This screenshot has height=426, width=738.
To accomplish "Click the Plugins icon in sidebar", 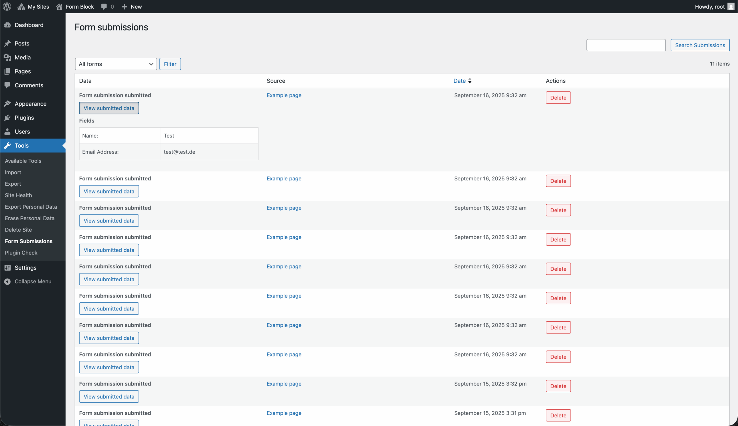I will [8, 118].
